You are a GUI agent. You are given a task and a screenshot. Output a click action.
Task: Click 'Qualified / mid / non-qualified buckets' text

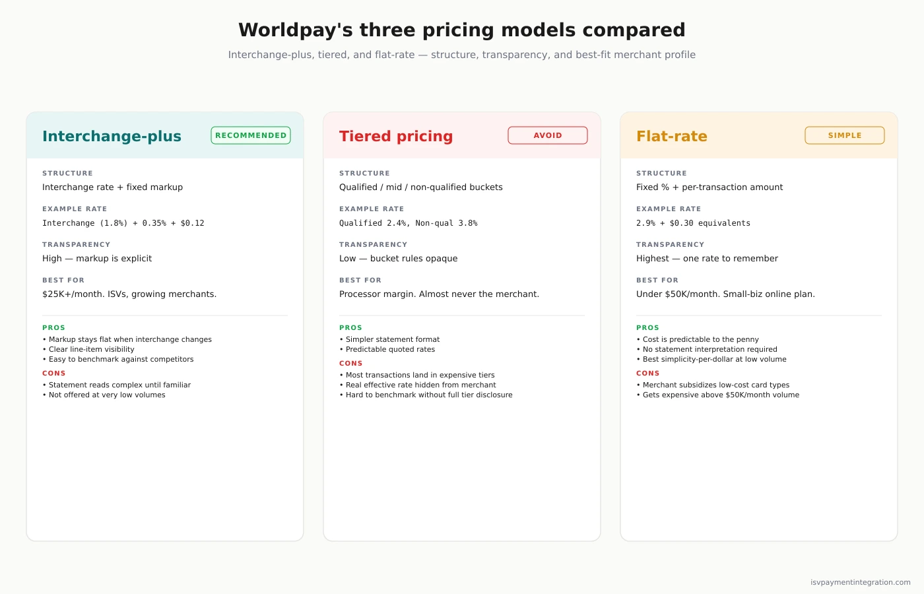(x=421, y=187)
